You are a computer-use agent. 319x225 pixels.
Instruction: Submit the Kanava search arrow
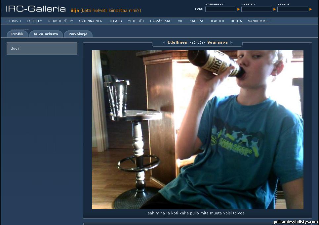pyautogui.click(x=310, y=9)
